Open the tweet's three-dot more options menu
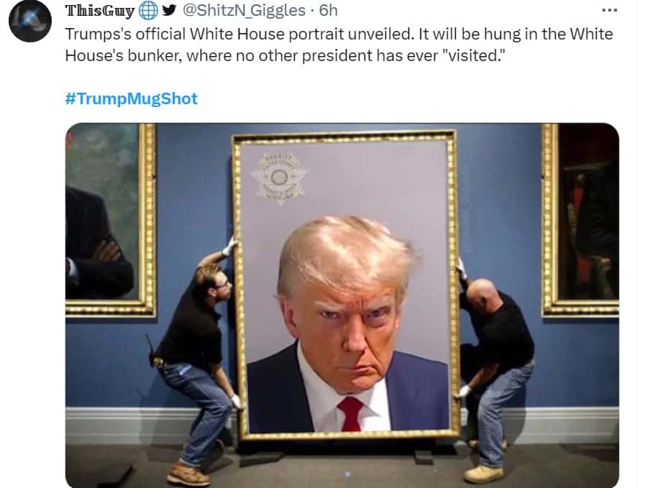Image resolution: width=650 pixels, height=488 pixels. click(610, 10)
